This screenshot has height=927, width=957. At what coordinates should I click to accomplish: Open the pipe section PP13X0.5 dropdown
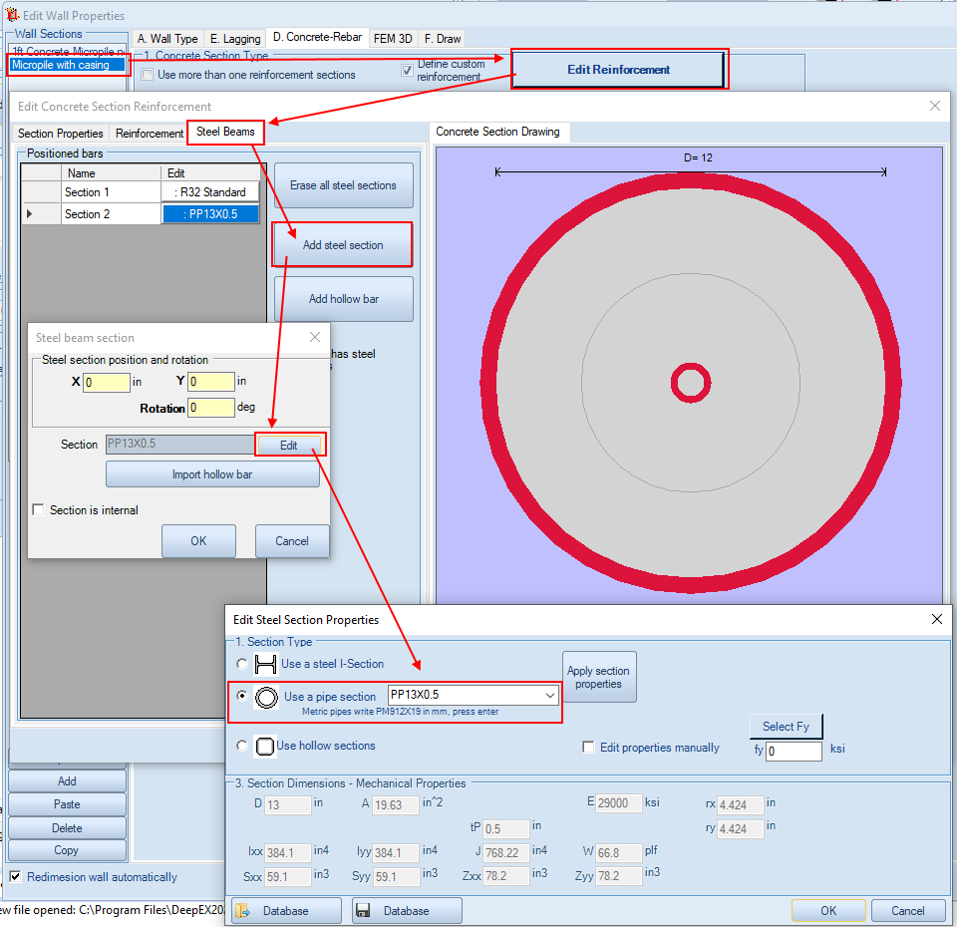tap(550, 695)
